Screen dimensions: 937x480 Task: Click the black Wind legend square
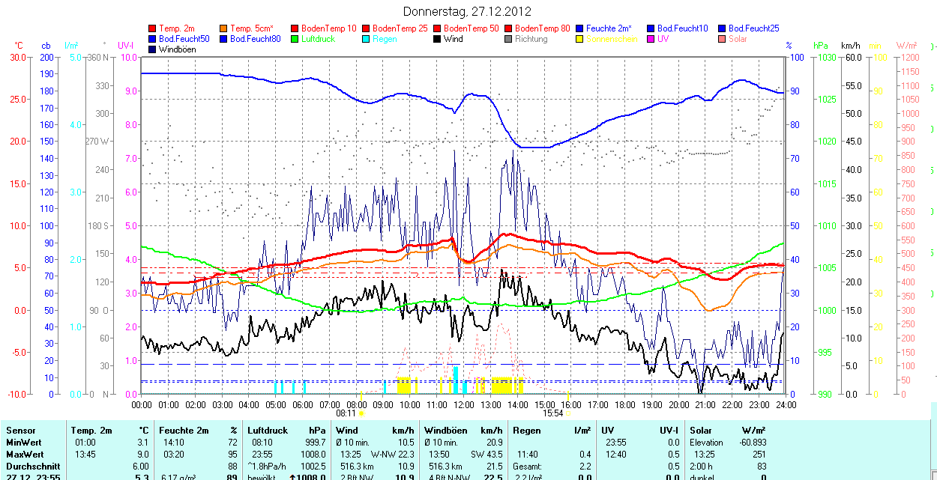coord(438,39)
